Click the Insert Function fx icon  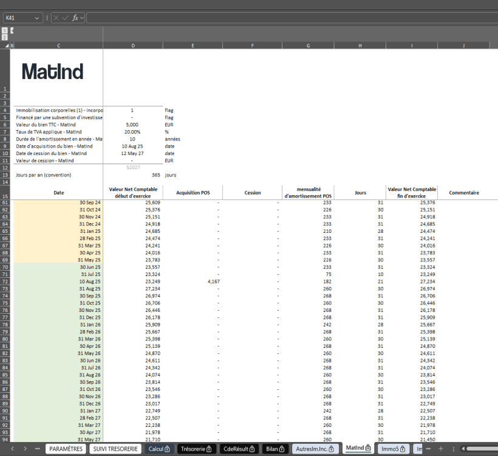coord(75,18)
